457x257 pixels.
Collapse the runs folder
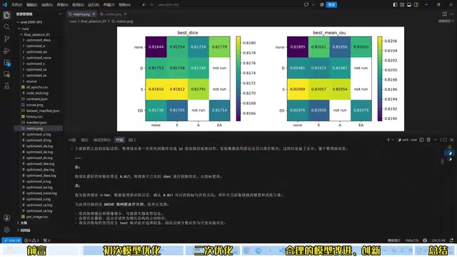24,29
